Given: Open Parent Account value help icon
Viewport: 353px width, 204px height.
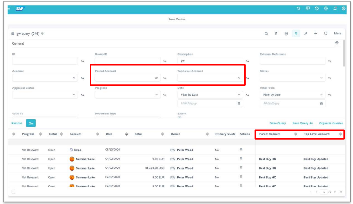Looking at the screenshot, I should coord(156,78).
